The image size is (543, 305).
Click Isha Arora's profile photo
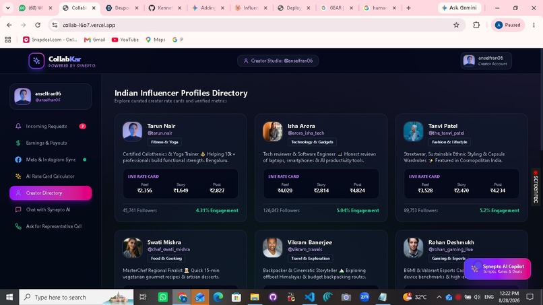coord(273,131)
